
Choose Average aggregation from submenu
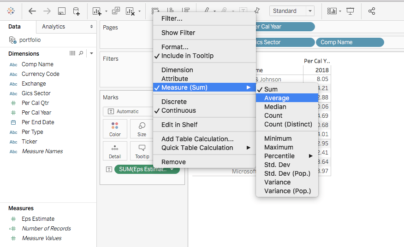point(277,98)
